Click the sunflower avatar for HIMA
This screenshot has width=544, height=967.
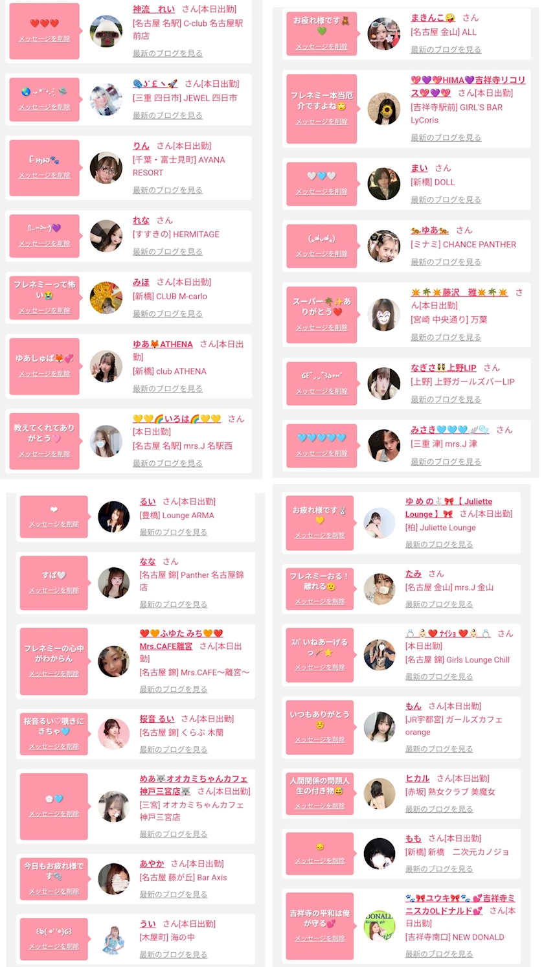(x=384, y=109)
